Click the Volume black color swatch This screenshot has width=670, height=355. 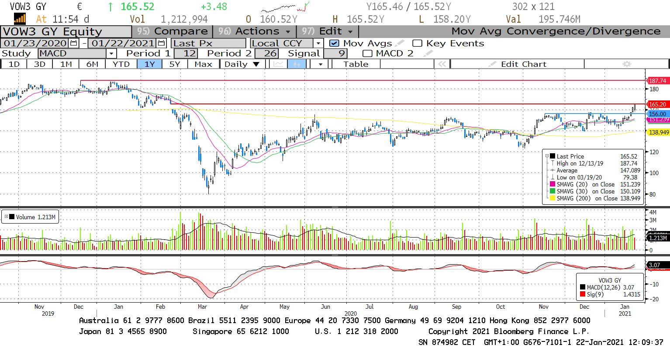(x=12, y=217)
